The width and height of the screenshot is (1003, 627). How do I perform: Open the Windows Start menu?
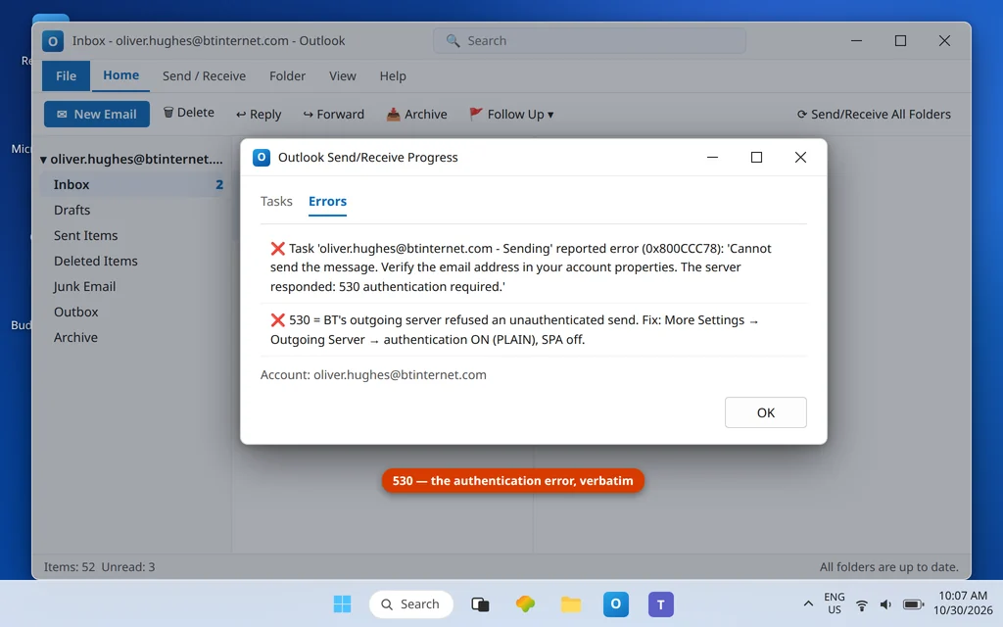point(342,603)
